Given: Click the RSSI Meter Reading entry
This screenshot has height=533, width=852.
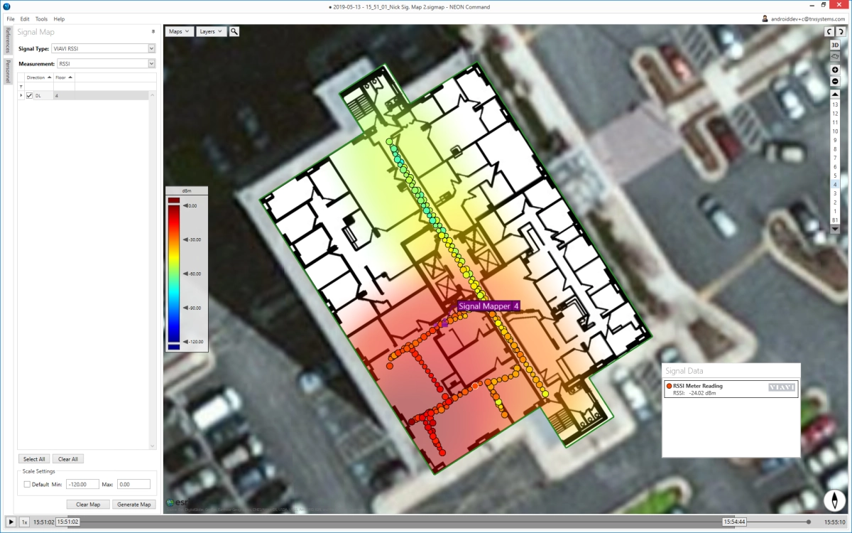Looking at the screenshot, I should 731,389.
